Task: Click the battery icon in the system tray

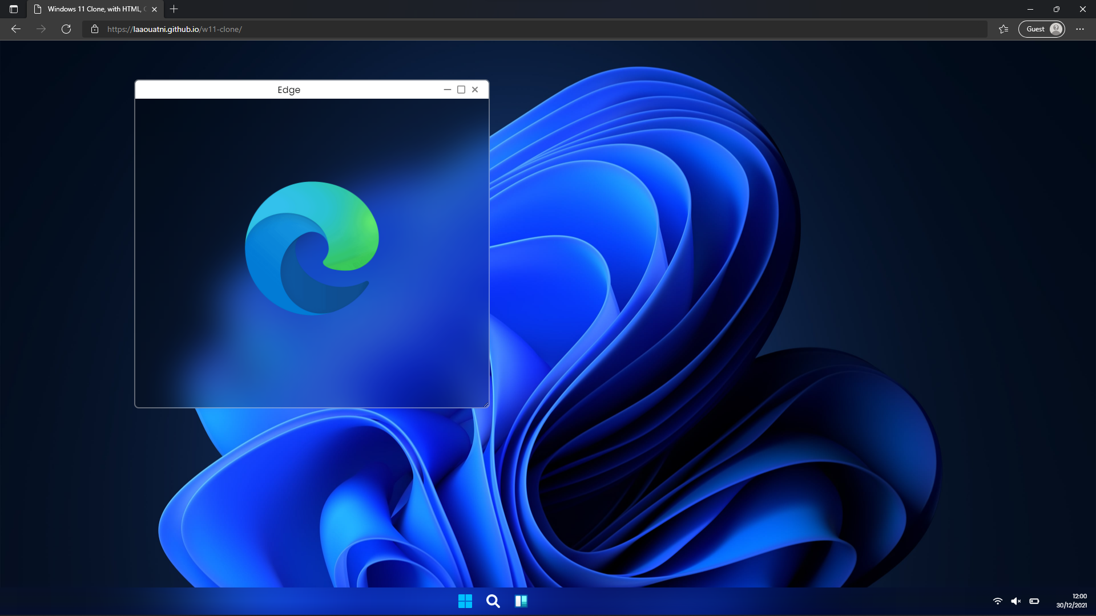Action: click(1034, 601)
